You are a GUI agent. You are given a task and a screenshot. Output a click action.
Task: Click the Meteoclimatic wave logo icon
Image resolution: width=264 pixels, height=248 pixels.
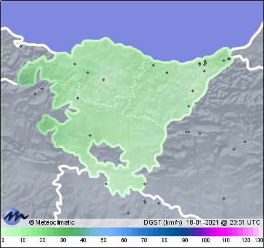click(16, 216)
